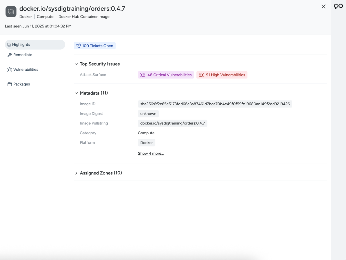Click the Compute tag under the title
This screenshot has height=260, width=346.
45,17
